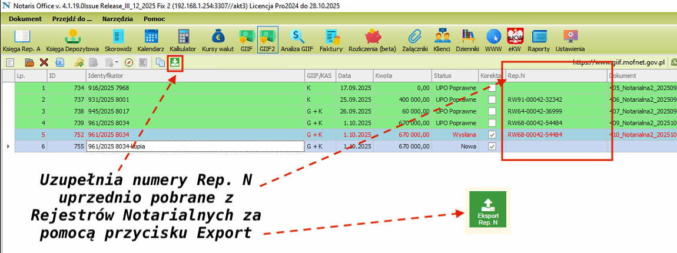Click the green download Rep. N icon
Screen dimensions: 677x253
tap(175, 62)
